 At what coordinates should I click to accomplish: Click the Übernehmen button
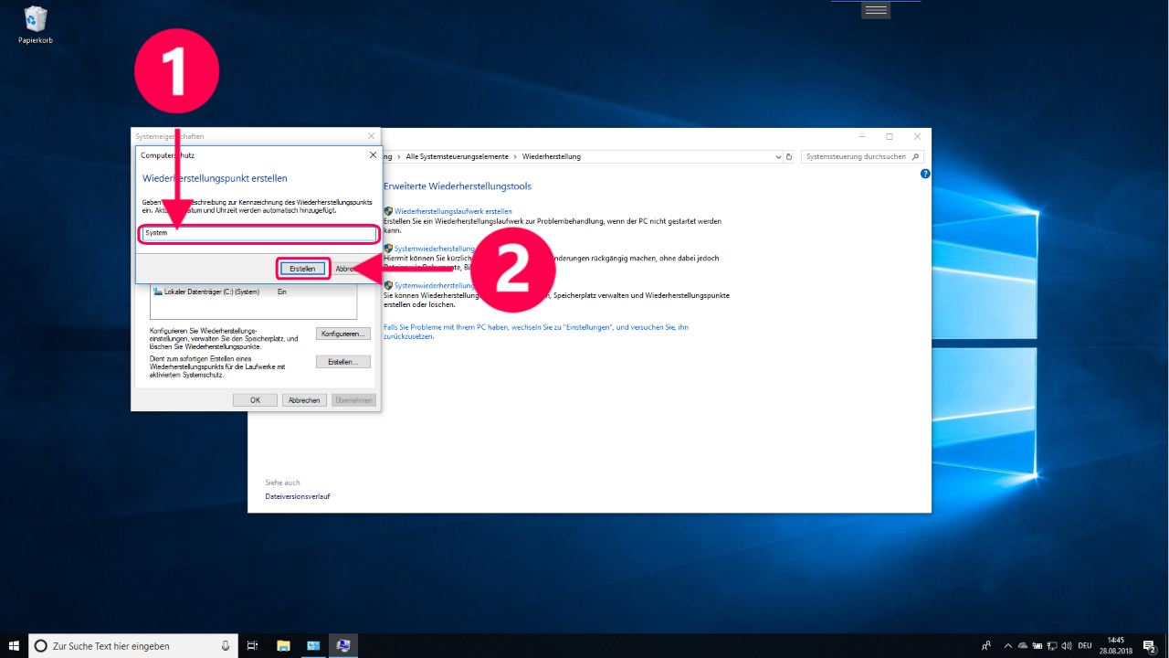(353, 400)
